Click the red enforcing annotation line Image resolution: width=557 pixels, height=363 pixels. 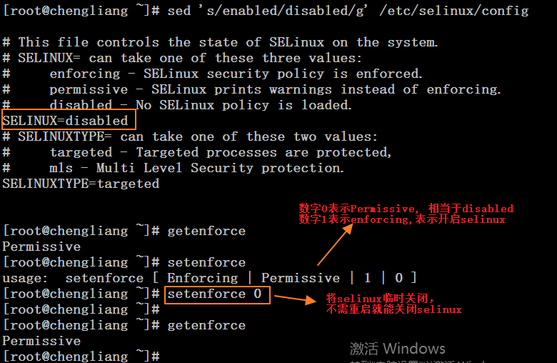click(402, 219)
